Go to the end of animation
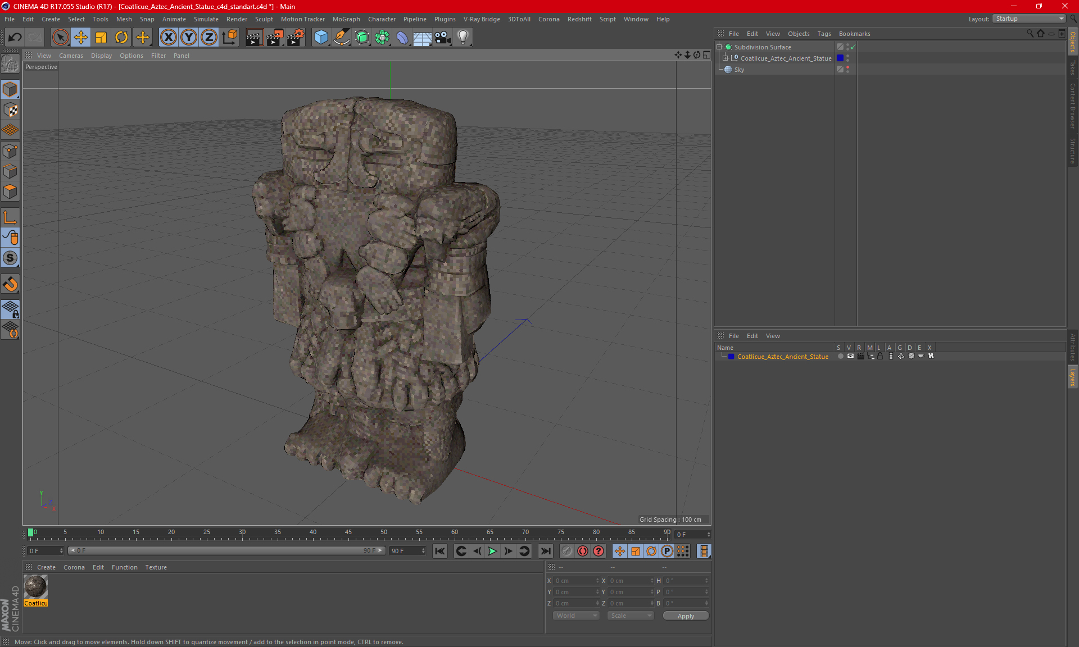This screenshot has width=1079, height=647. click(545, 552)
